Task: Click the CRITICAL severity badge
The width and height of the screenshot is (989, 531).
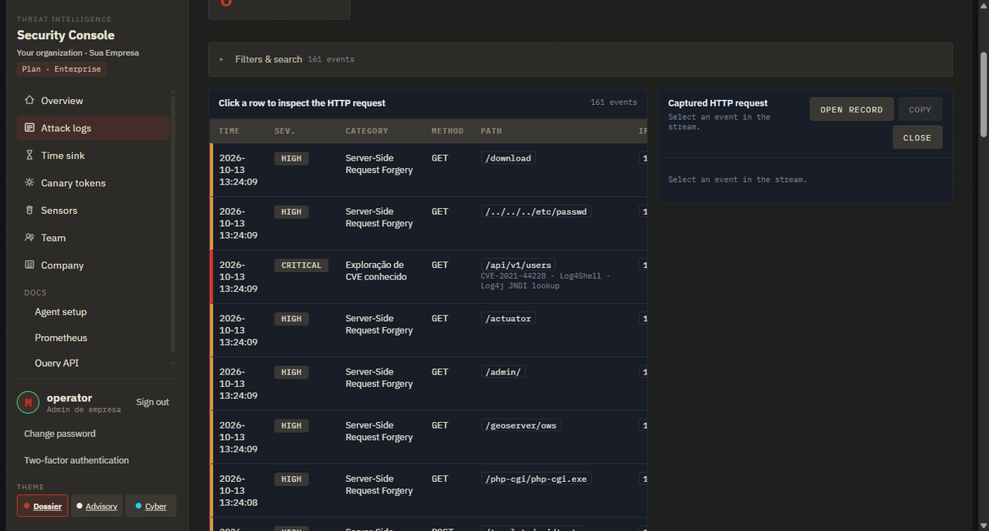Action: coord(302,265)
